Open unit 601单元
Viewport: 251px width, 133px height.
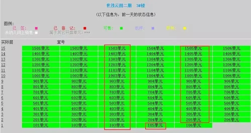click(41, 98)
